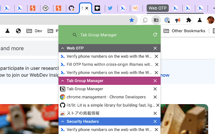Open the Extensions puzzle piece menu
Screen dimensions: 215x134
click(x=189, y=20)
